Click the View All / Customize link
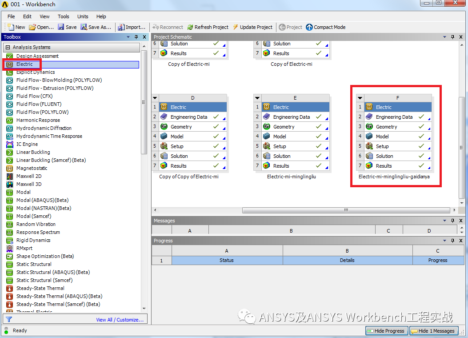Viewport: 468px width, 338px height. tap(120, 320)
